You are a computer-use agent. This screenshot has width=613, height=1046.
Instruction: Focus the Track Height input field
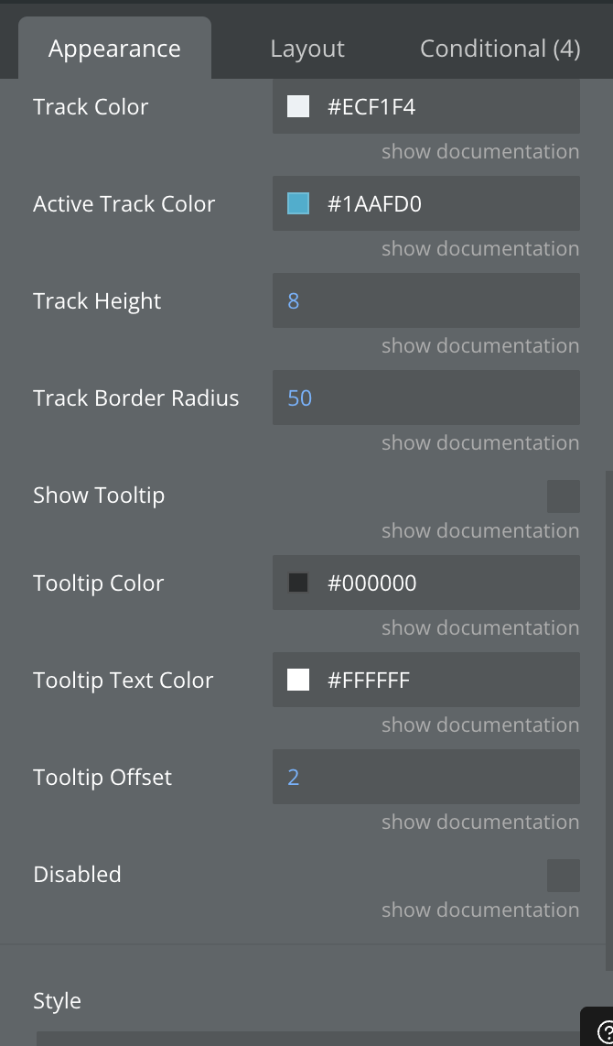(x=425, y=301)
